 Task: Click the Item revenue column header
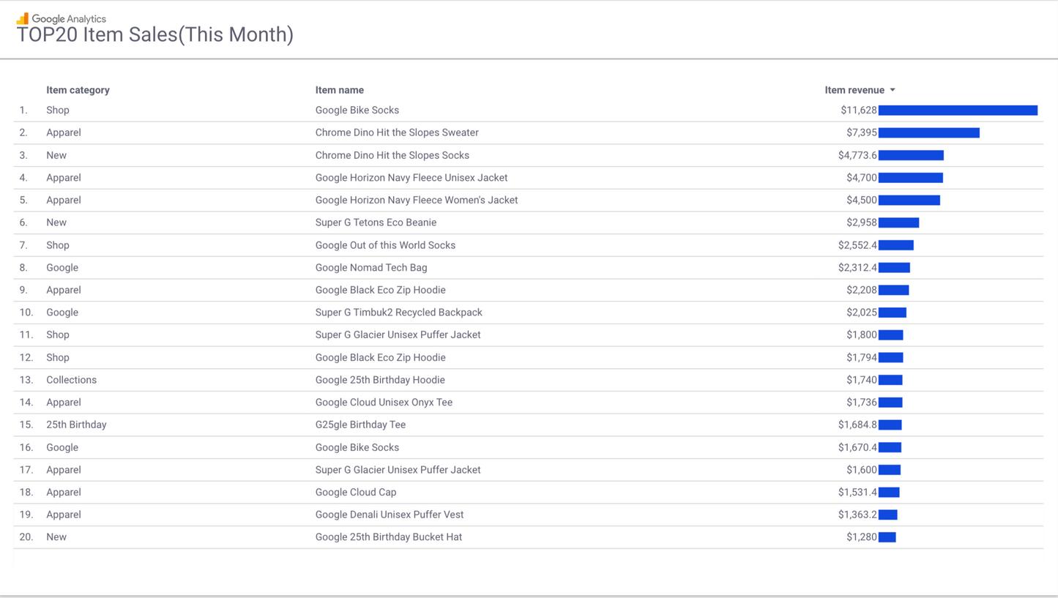coord(854,90)
